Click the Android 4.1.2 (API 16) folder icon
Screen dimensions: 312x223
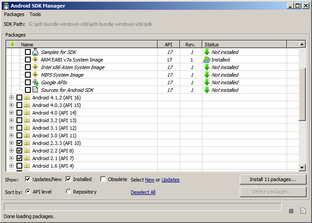pyautogui.click(x=27, y=97)
